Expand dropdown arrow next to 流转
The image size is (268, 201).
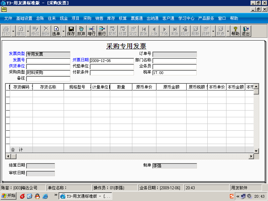(213, 31)
